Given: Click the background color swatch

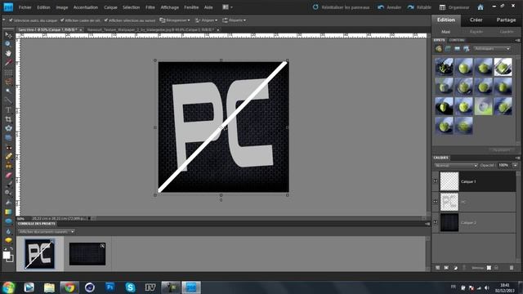Looking at the screenshot, I should pos(11,259).
